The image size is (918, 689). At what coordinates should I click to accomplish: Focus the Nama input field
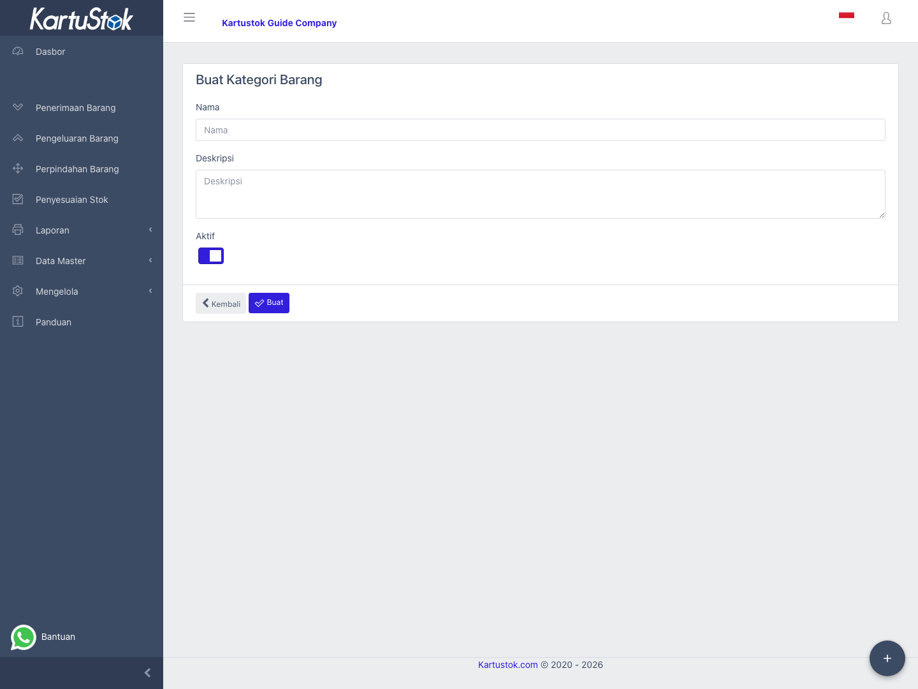[x=541, y=130]
